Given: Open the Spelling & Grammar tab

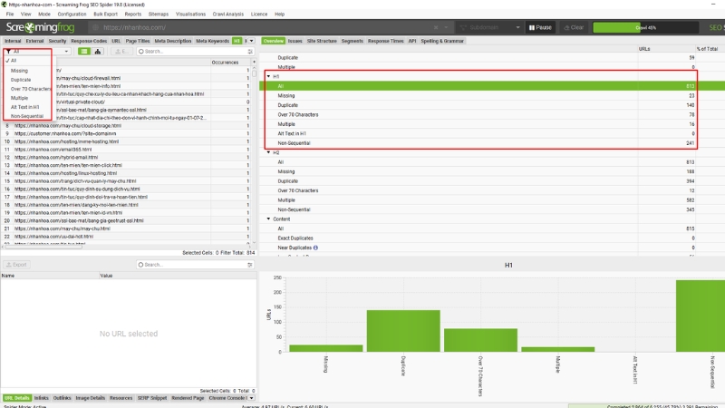Looking at the screenshot, I should point(442,41).
